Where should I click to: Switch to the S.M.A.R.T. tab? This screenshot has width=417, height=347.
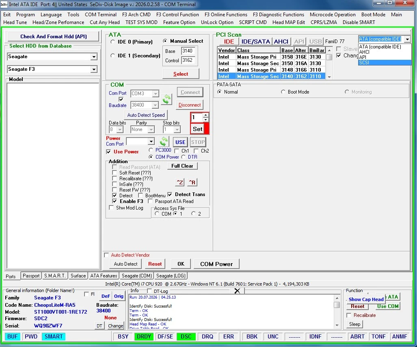[x=54, y=276]
